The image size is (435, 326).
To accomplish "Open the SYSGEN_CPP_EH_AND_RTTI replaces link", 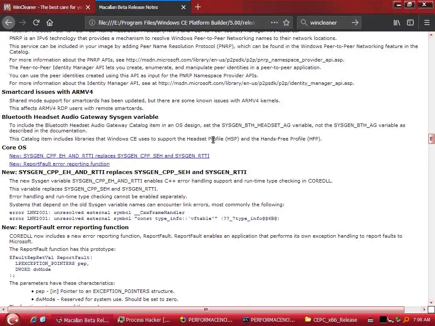I will (x=109, y=156).
